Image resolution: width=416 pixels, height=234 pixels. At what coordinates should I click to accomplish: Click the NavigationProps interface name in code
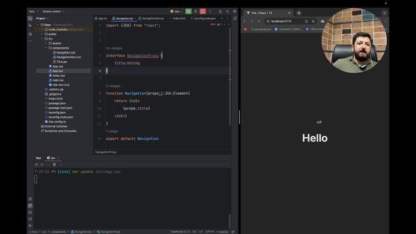[143, 56]
